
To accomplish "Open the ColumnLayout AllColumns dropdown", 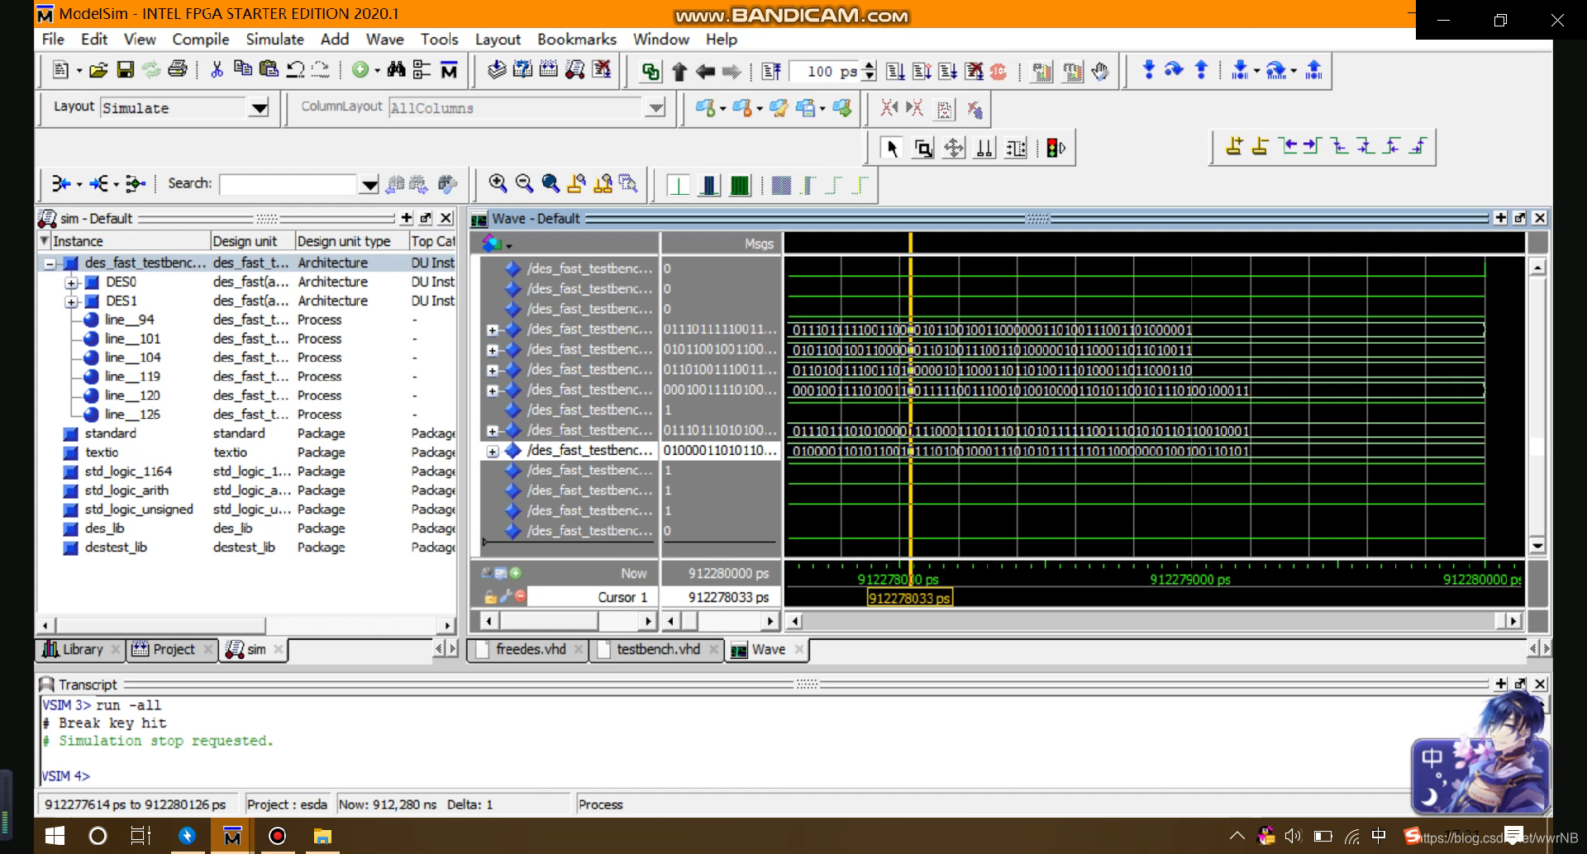I will pos(655,108).
